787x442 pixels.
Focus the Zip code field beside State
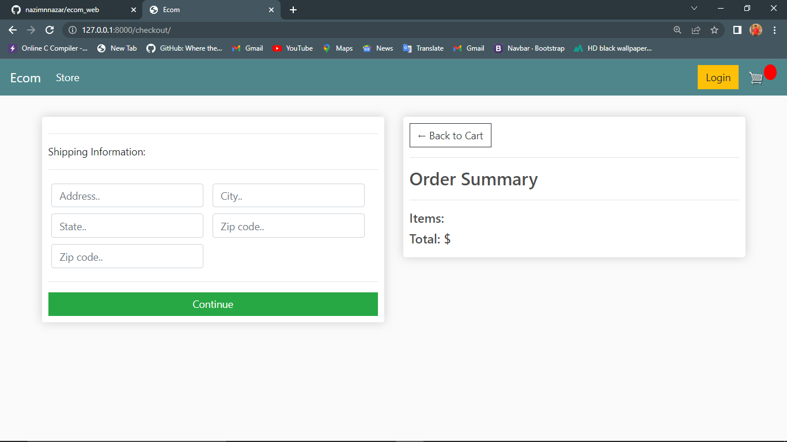coord(289,226)
